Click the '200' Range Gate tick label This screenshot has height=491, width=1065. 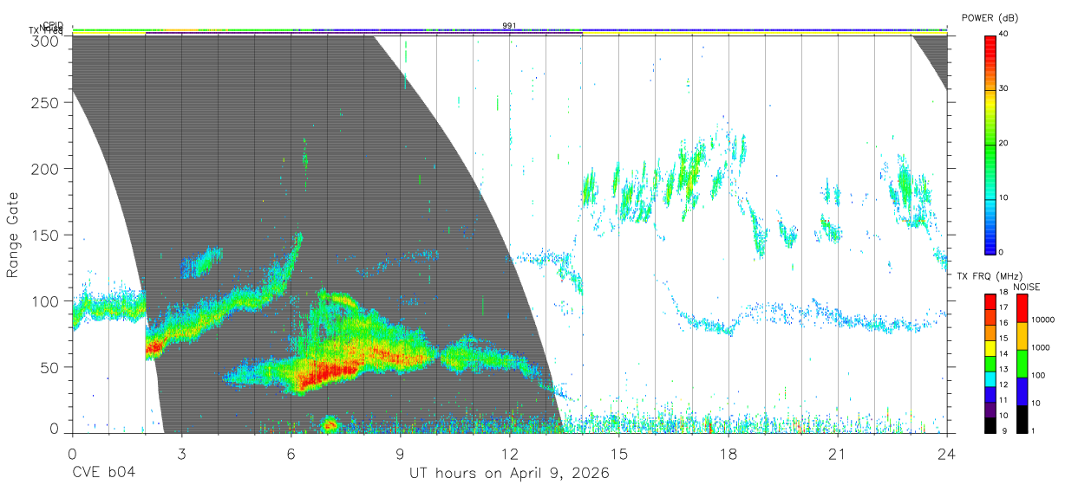(46, 169)
